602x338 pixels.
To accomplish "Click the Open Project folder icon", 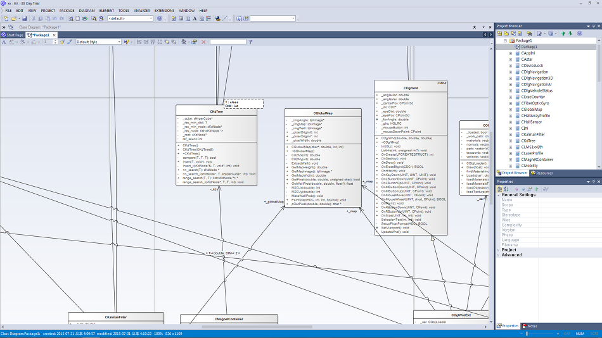I will 14,18.
